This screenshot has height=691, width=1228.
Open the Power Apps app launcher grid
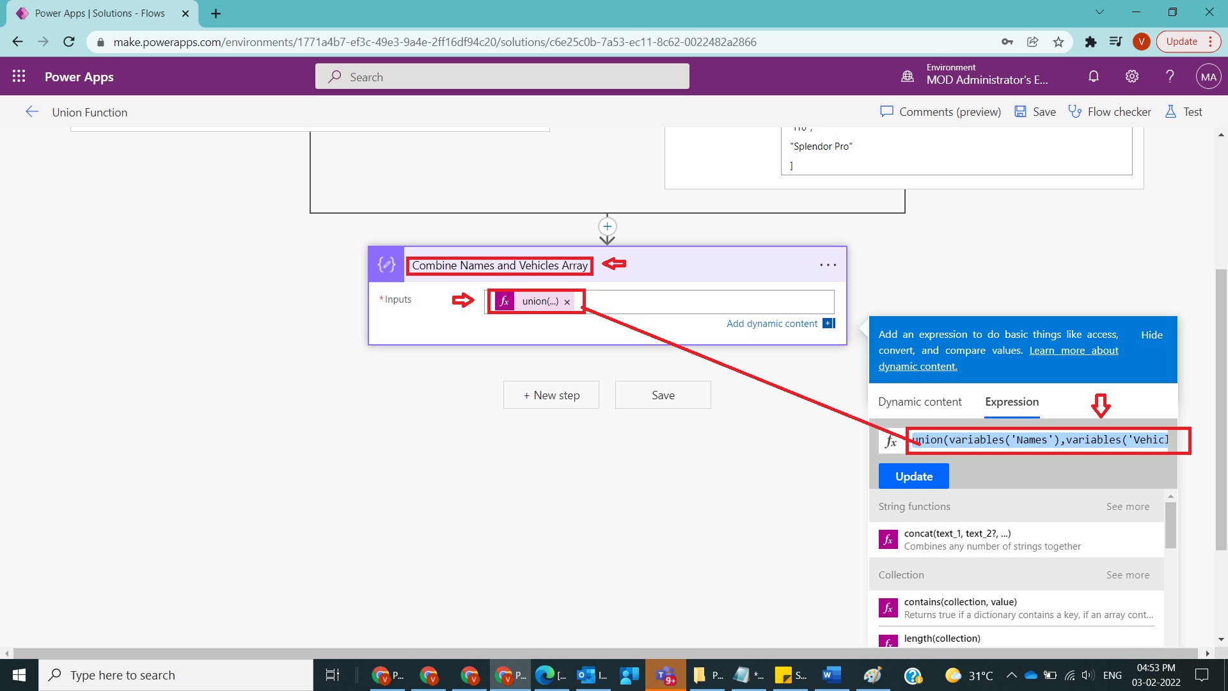[x=19, y=76]
